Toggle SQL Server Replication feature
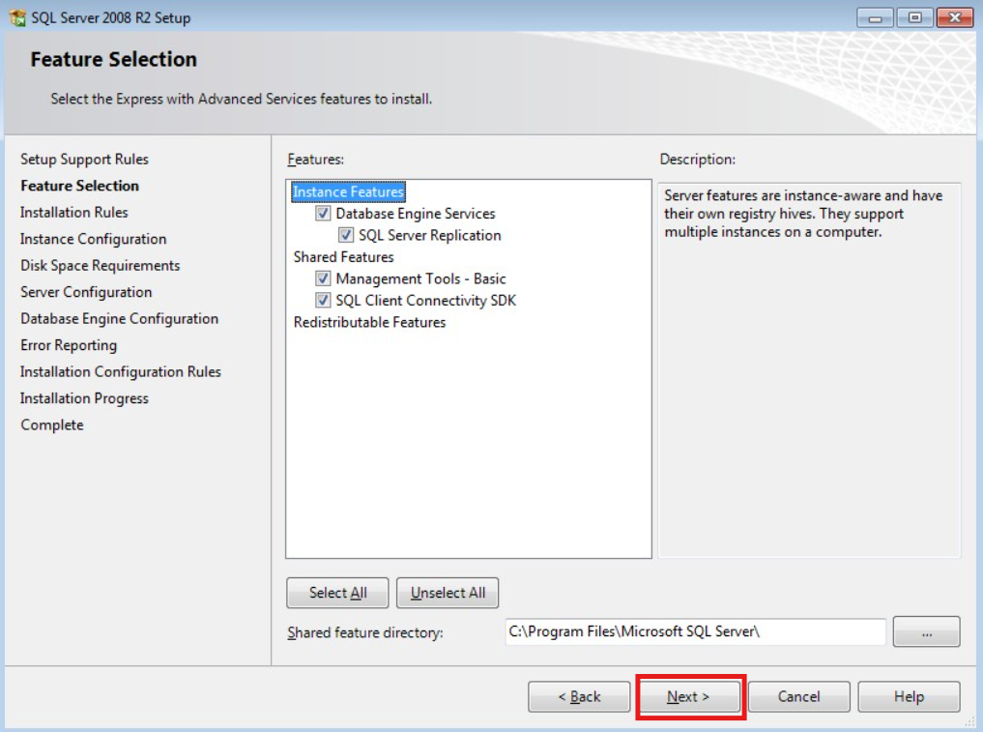983x732 pixels. (346, 235)
